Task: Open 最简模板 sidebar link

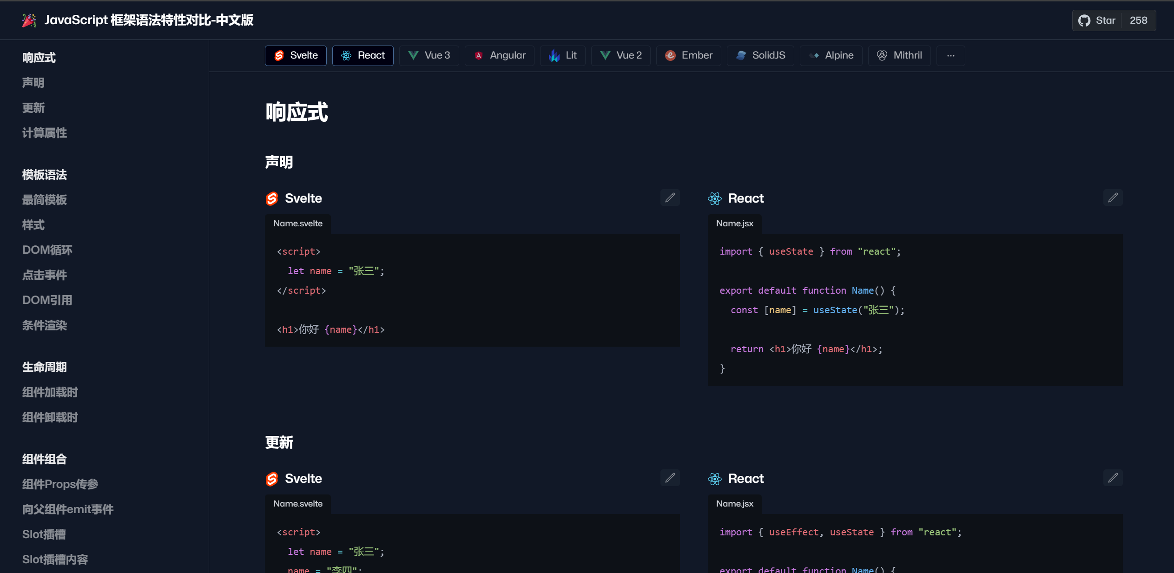Action: 45,200
